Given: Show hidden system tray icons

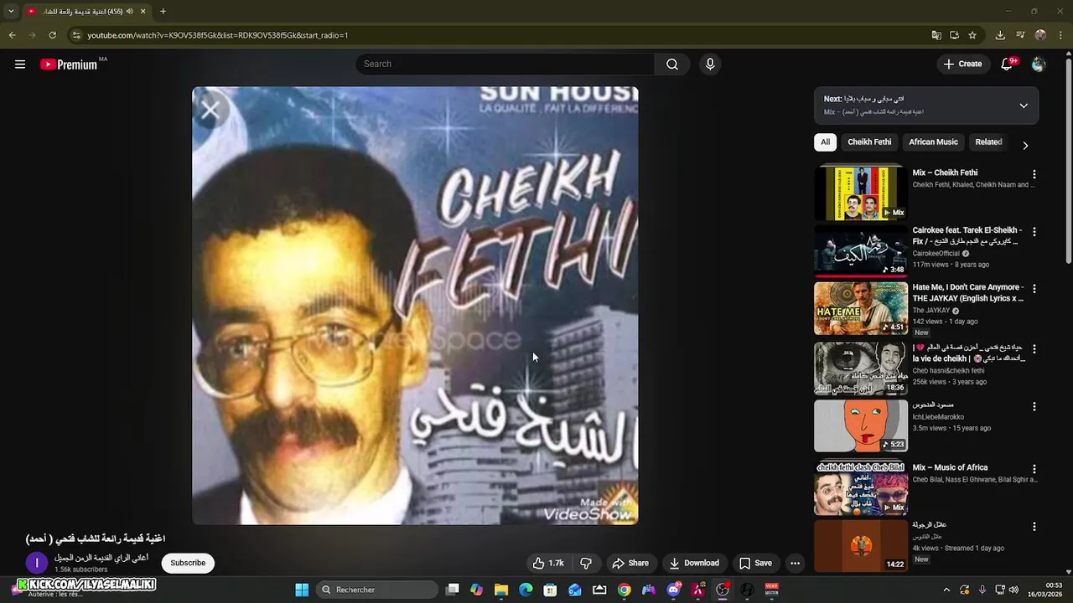Looking at the screenshot, I should 946,590.
